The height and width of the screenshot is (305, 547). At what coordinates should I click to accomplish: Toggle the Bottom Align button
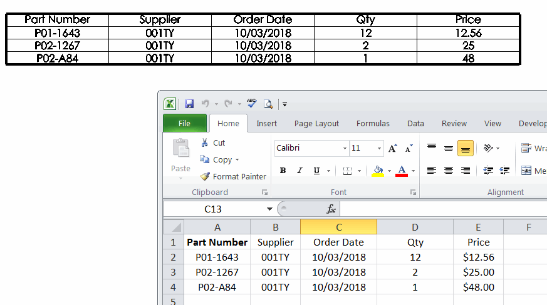465,148
